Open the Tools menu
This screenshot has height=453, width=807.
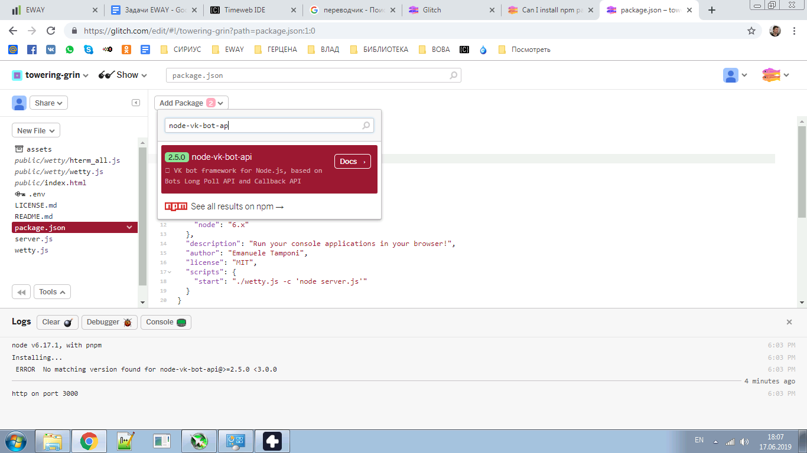pos(53,292)
